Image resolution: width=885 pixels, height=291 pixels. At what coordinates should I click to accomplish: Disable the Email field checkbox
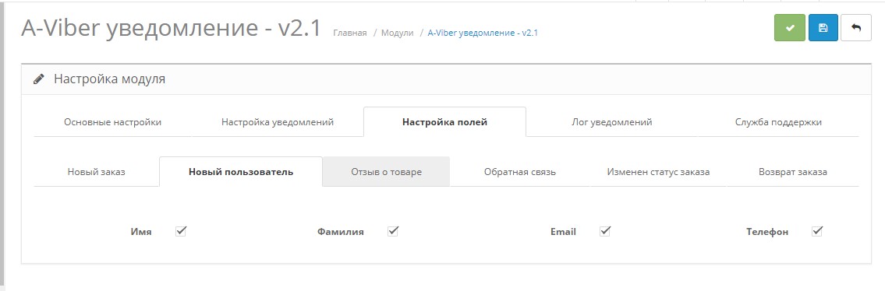pos(605,231)
